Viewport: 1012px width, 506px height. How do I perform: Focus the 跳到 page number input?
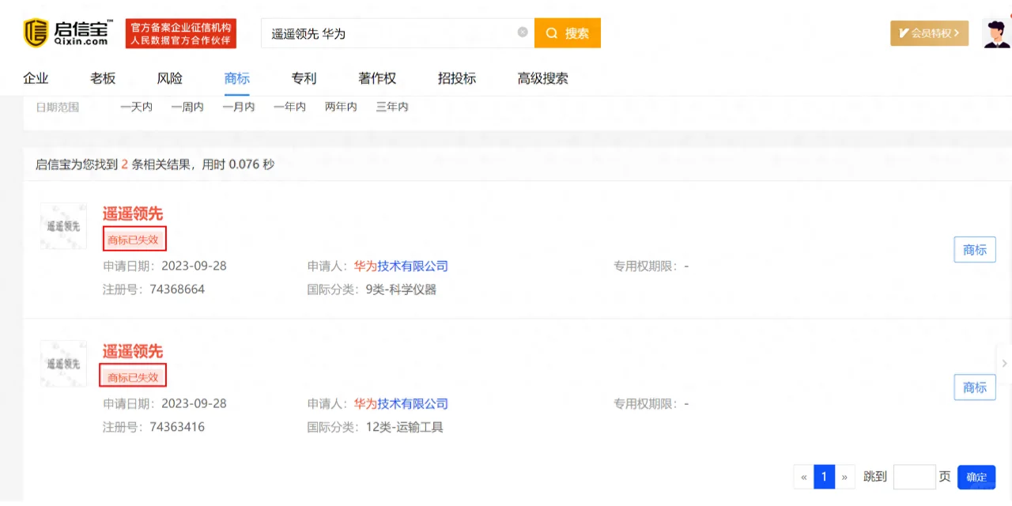coord(915,477)
